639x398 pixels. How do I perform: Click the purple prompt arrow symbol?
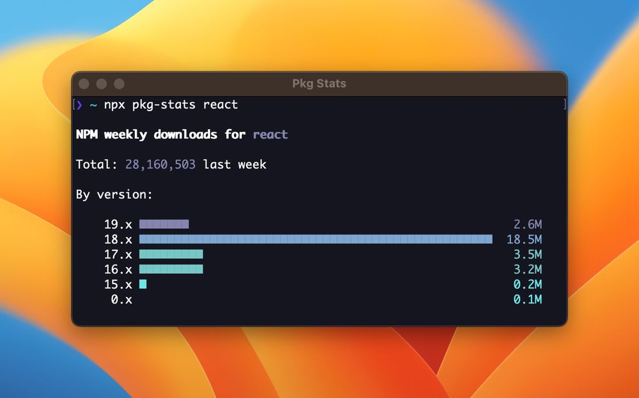[x=79, y=105]
